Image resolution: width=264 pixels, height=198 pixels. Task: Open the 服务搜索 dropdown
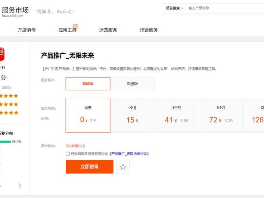click(x=174, y=8)
